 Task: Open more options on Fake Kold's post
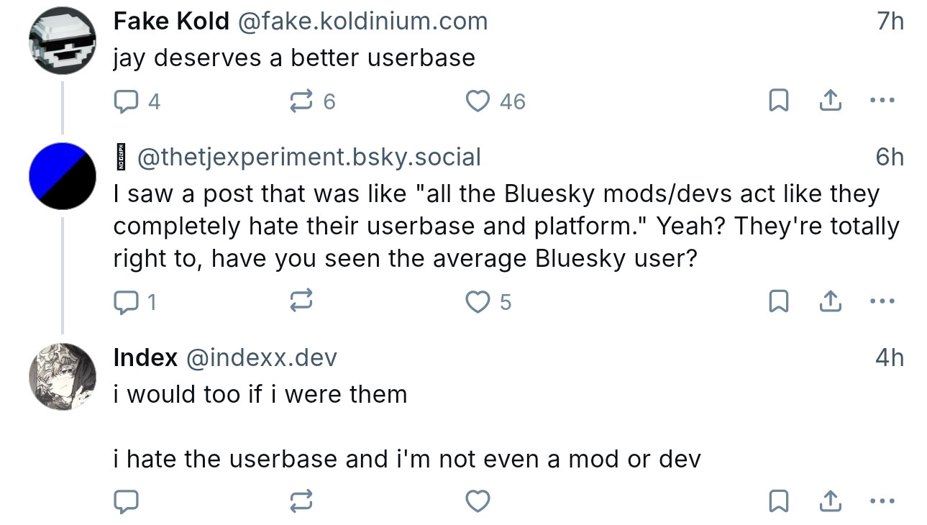point(882,101)
